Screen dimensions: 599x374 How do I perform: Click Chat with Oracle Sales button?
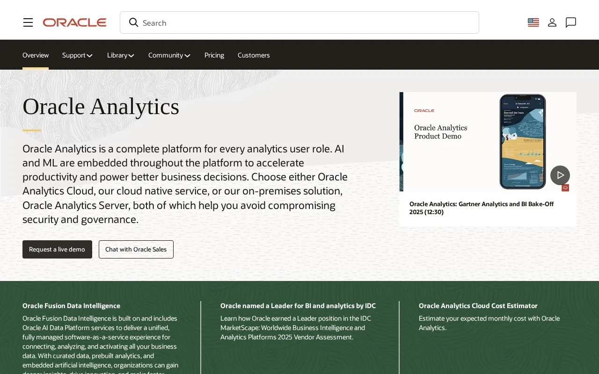click(136, 249)
